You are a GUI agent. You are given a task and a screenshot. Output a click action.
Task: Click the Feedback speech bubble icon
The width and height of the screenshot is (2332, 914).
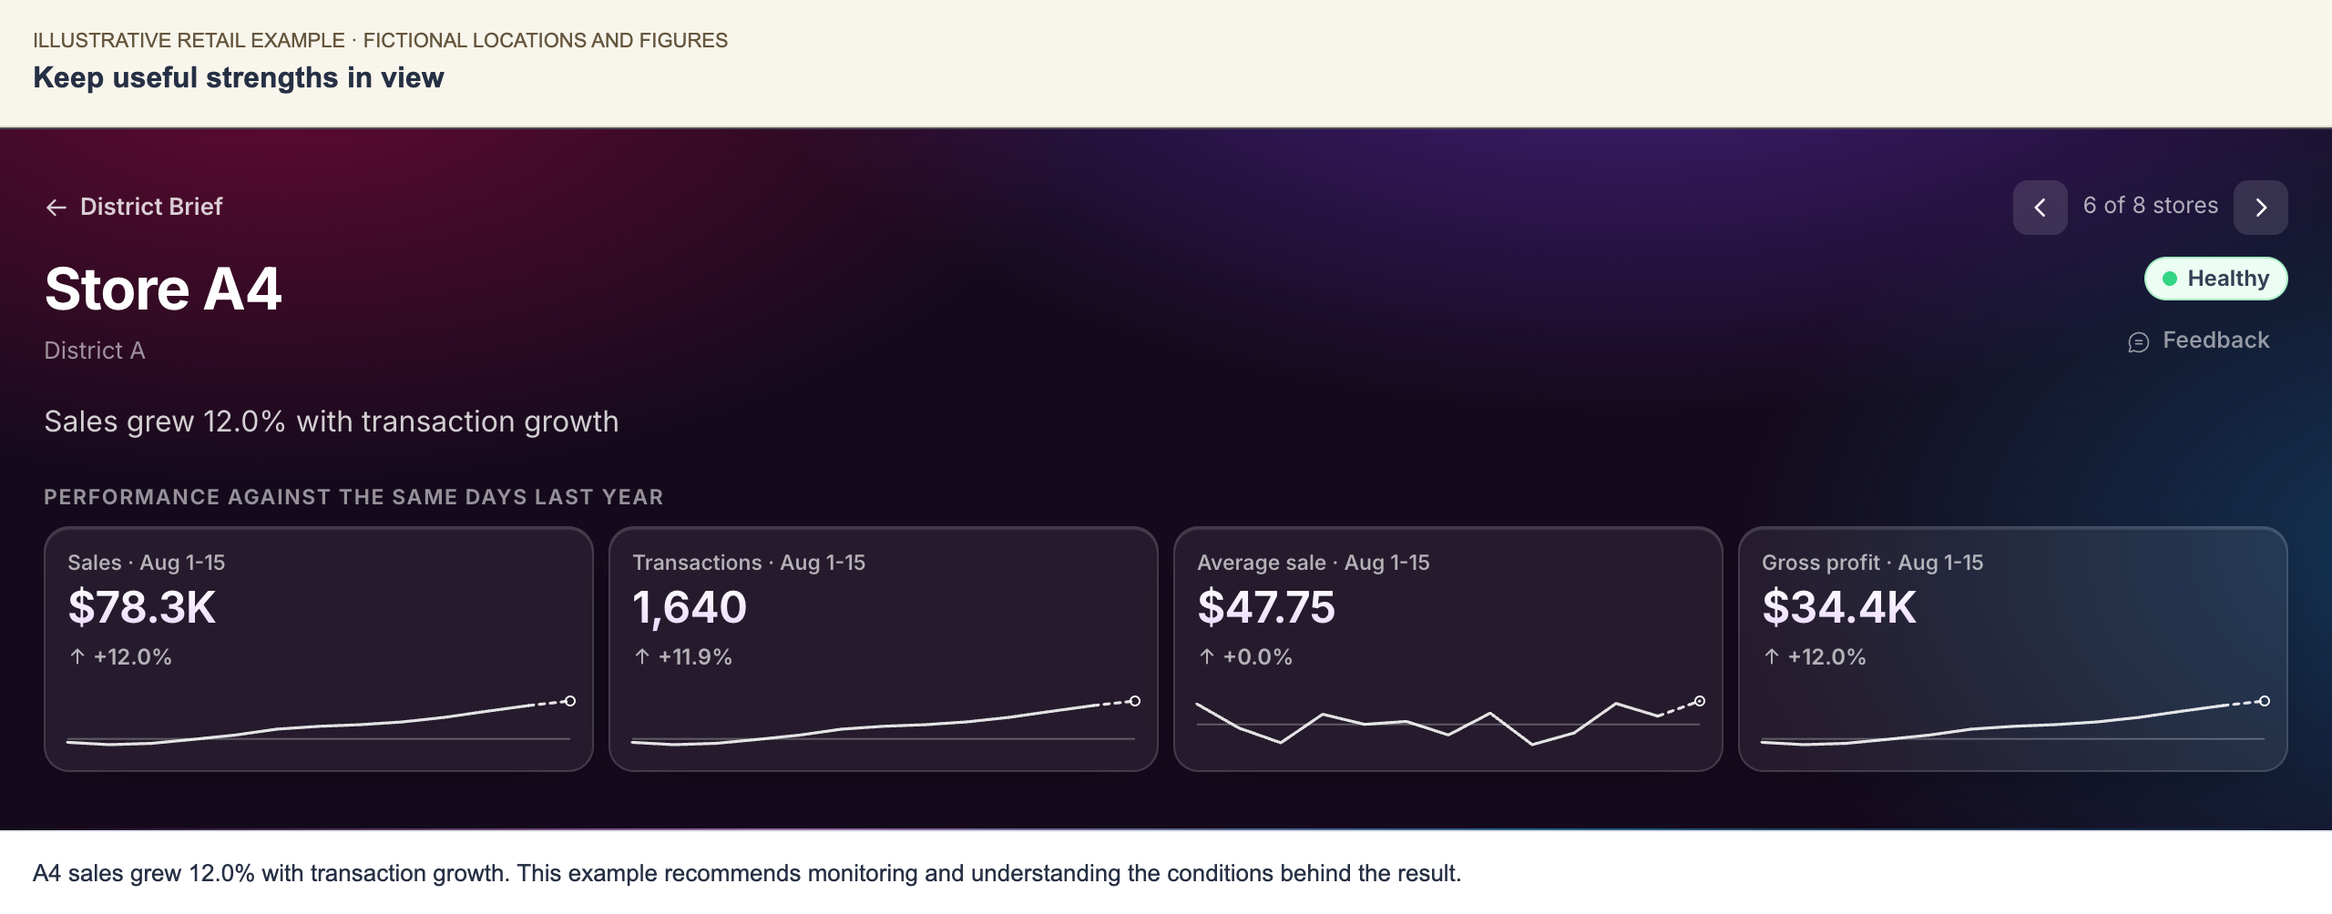2138,342
